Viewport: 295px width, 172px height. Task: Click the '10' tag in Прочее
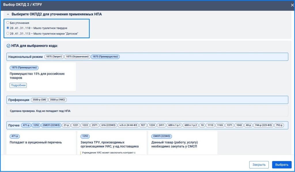202,125
